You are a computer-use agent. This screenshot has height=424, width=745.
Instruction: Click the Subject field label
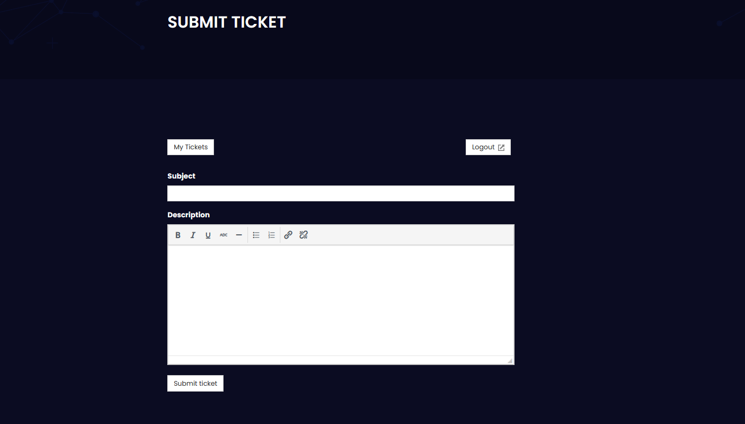181,175
